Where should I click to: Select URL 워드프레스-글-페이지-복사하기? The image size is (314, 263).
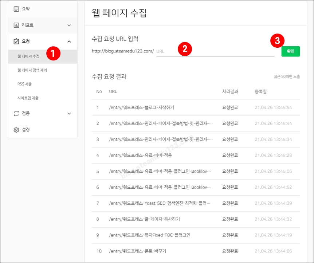(144, 219)
